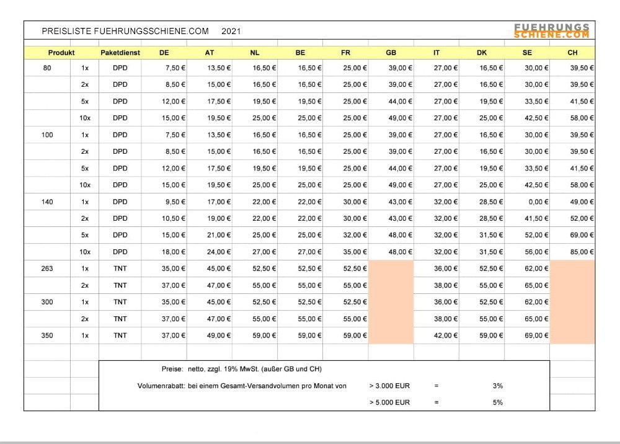This screenshot has height=444, width=620.
Task: Click the CH country column header
Action: [x=572, y=53]
